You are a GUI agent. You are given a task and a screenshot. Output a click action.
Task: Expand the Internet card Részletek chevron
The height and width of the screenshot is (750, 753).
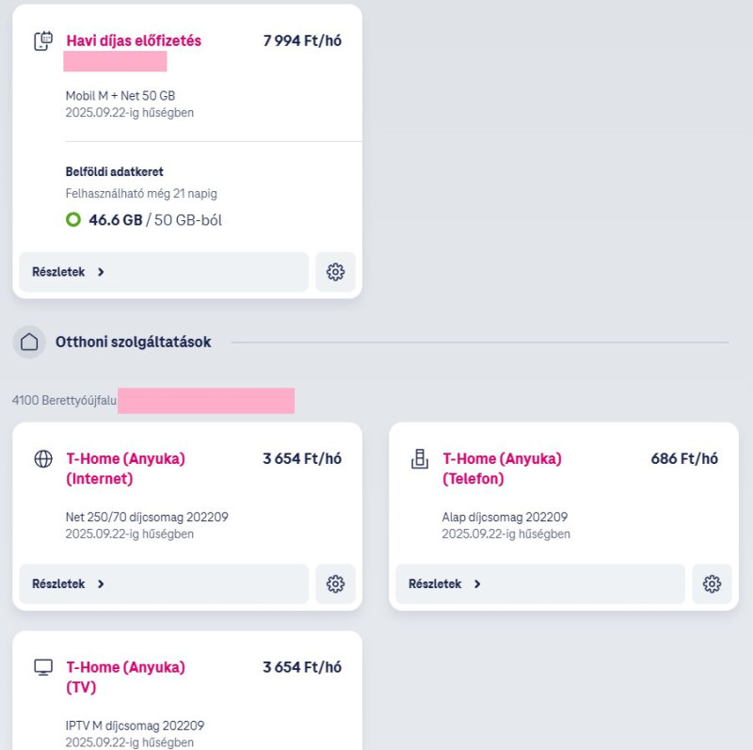pyautogui.click(x=101, y=583)
